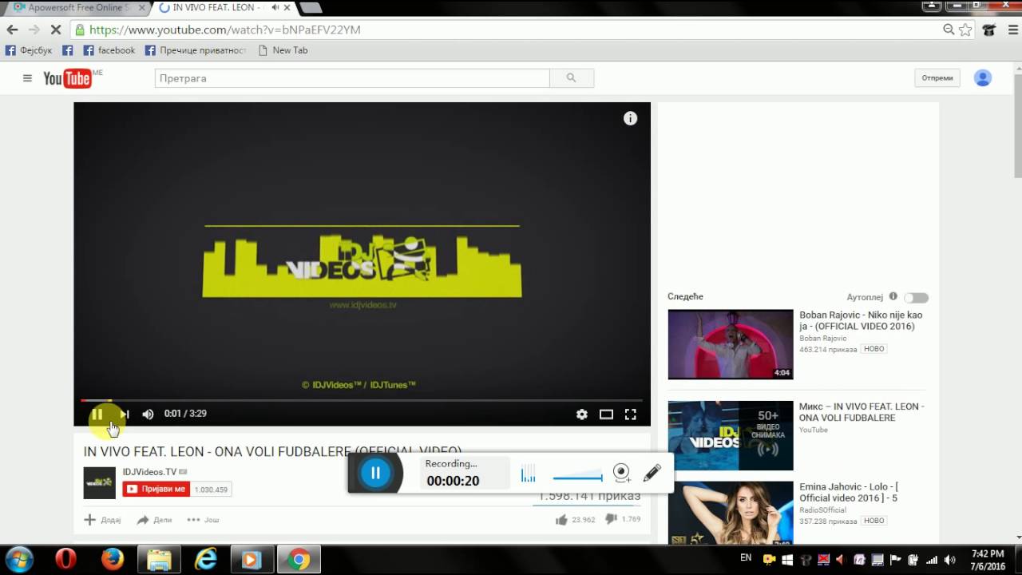Click the recorder audio level bars icon

tap(528, 474)
